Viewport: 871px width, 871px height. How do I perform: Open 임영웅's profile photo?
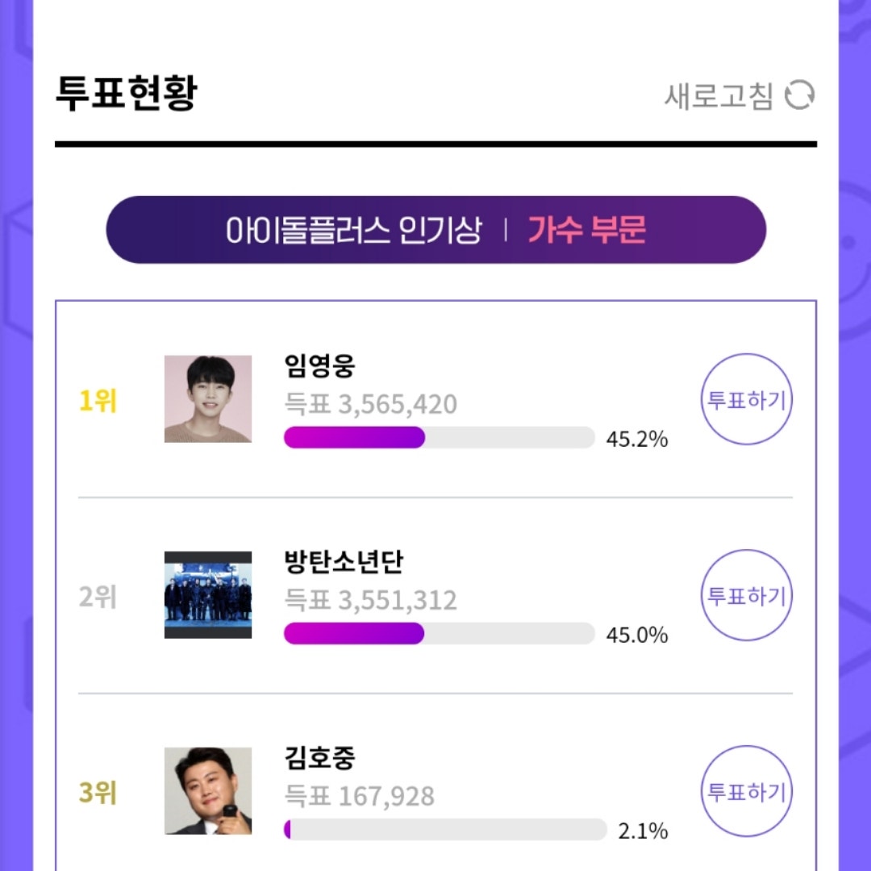click(206, 399)
